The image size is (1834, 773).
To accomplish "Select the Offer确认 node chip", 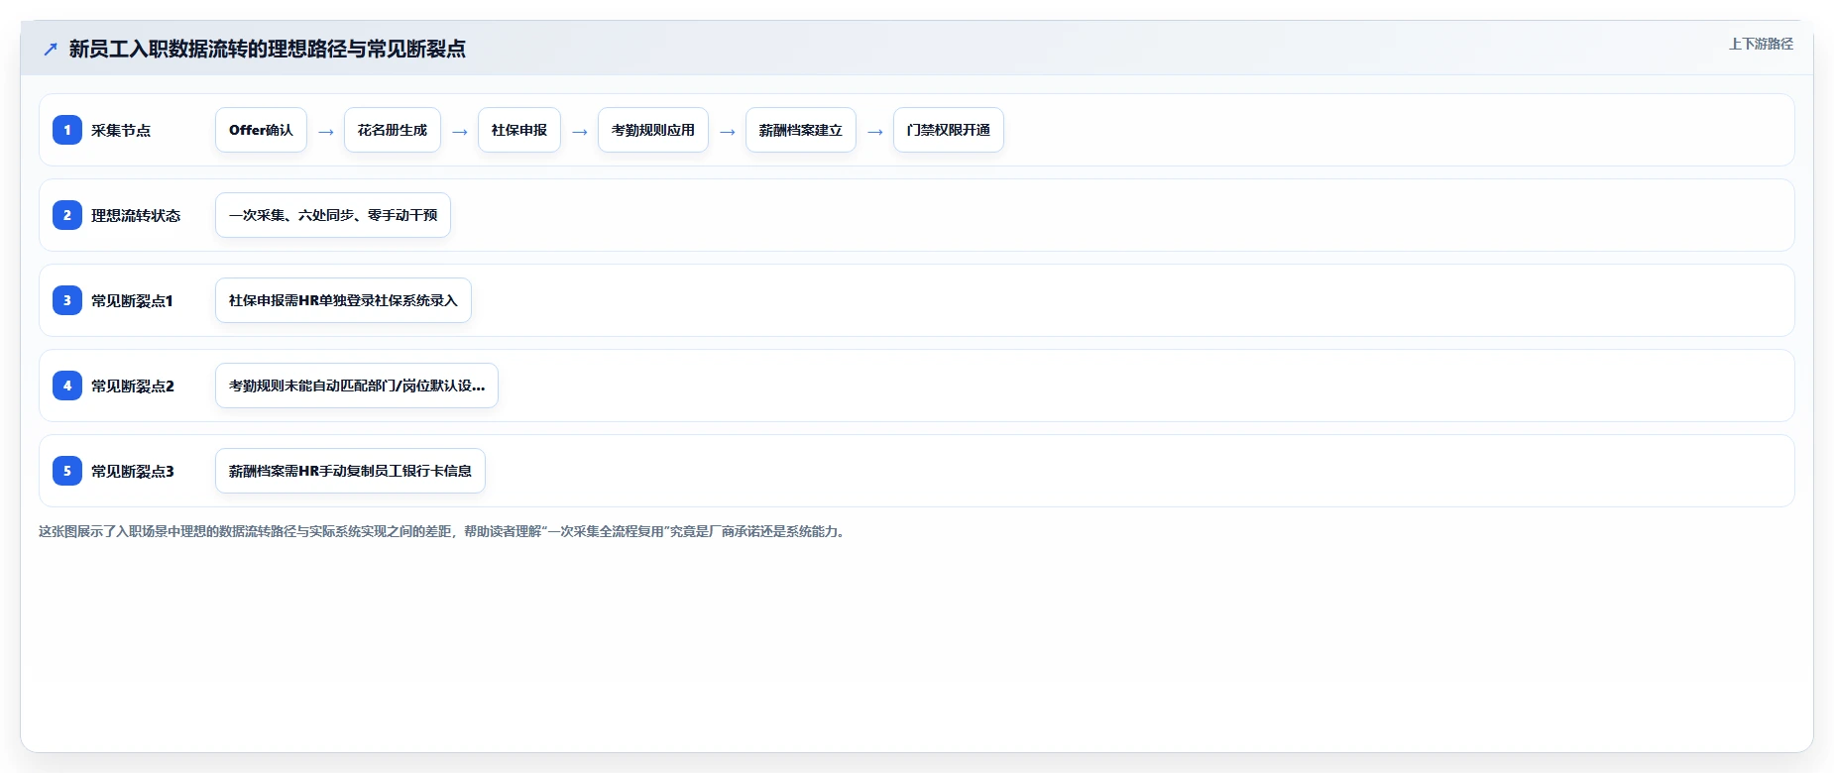I will (x=262, y=130).
